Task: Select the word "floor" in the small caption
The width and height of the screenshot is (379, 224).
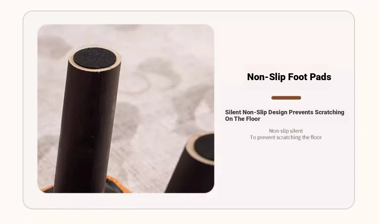Action: pyautogui.click(x=316, y=137)
